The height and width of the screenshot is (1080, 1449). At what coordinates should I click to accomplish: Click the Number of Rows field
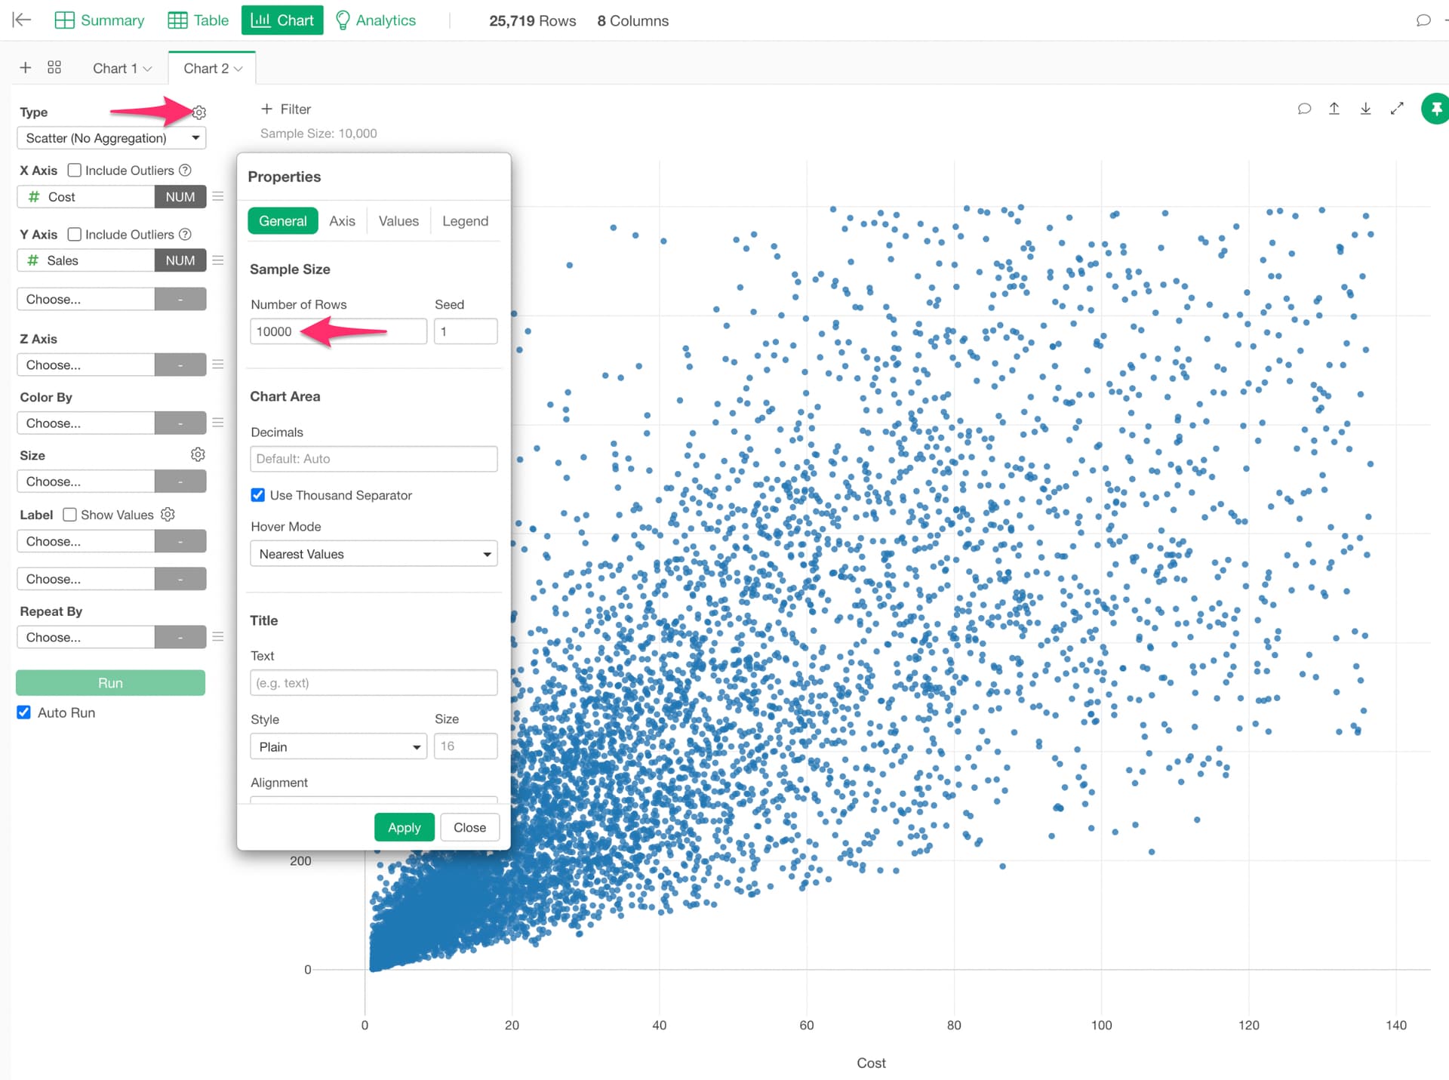pyautogui.click(x=338, y=331)
